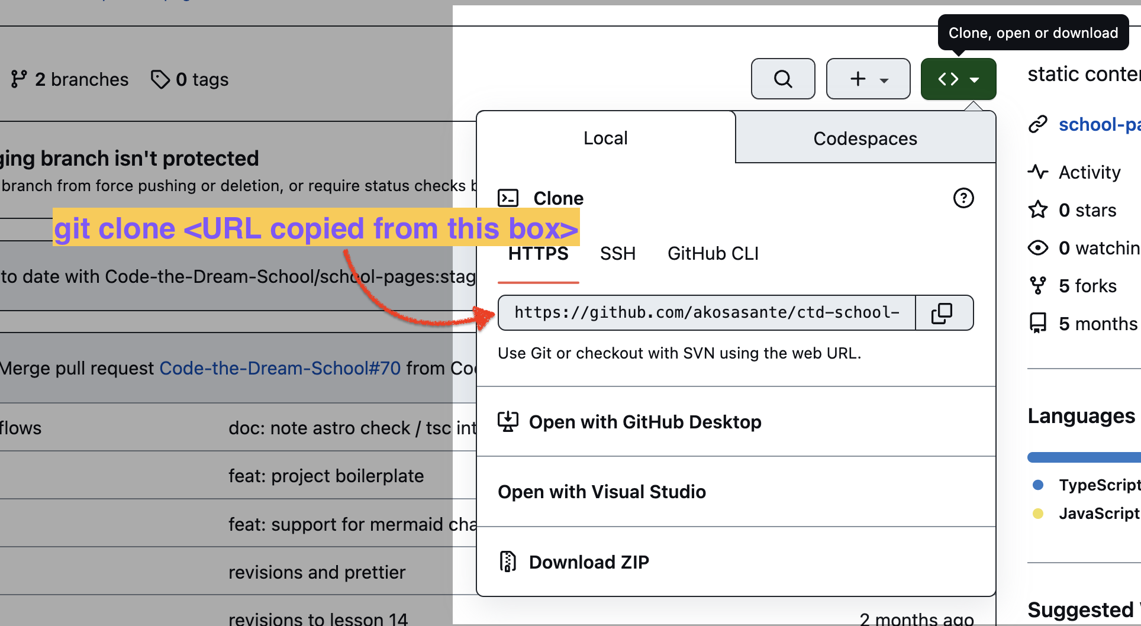
Task: Click the search magnifier button
Action: pyautogui.click(x=782, y=79)
